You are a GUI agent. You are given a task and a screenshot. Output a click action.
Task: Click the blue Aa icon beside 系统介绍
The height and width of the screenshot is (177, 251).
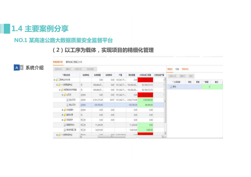coord(19,68)
